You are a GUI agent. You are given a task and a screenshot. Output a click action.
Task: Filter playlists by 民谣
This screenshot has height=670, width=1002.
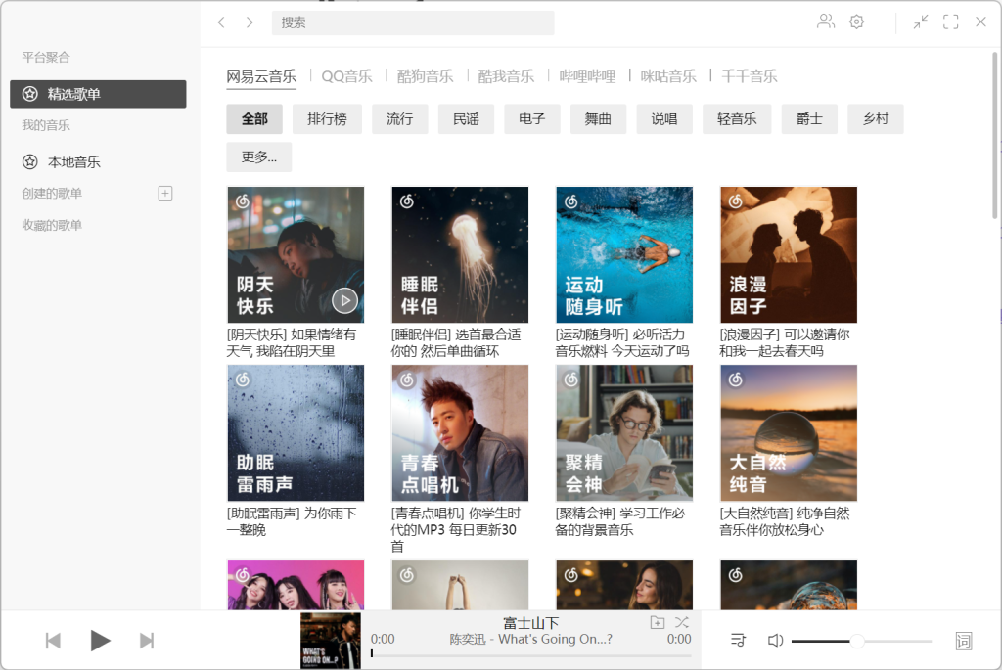pyautogui.click(x=466, y=118)
